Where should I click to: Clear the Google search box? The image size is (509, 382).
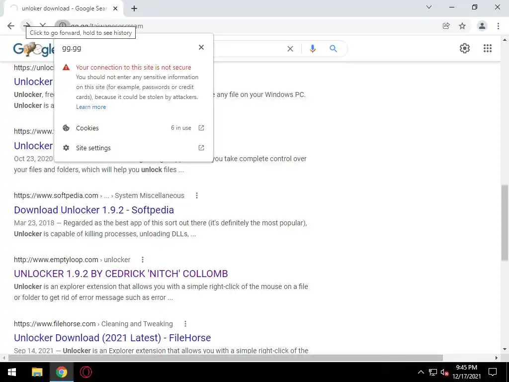point(290,49)
